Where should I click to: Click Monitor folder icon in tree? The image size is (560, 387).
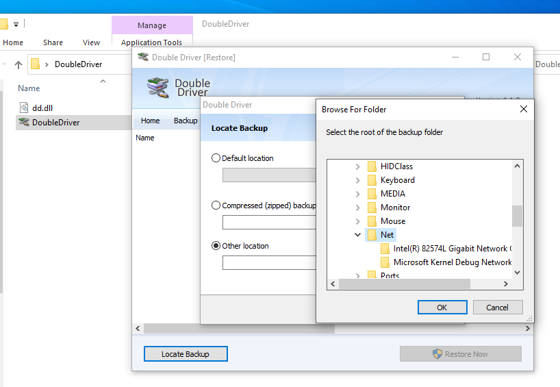pyautogui.click(x=372, y=208)
